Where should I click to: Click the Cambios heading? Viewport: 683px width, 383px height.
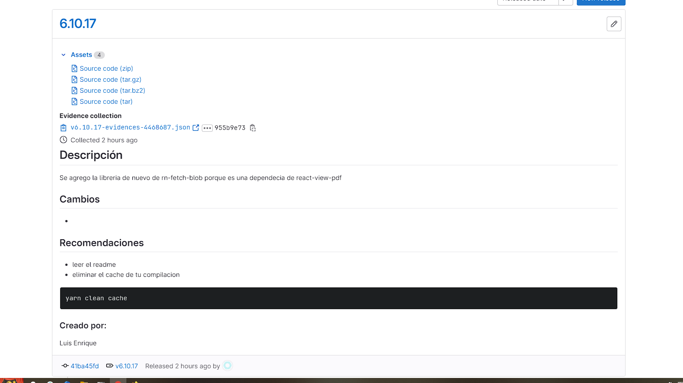(80, 199)
